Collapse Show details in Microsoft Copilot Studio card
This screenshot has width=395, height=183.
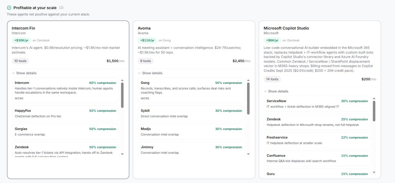coord(276,91)
